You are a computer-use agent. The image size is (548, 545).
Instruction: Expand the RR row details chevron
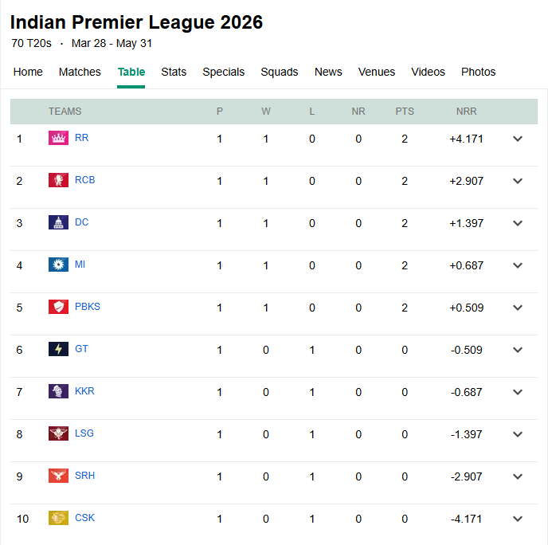pos(518,139)
